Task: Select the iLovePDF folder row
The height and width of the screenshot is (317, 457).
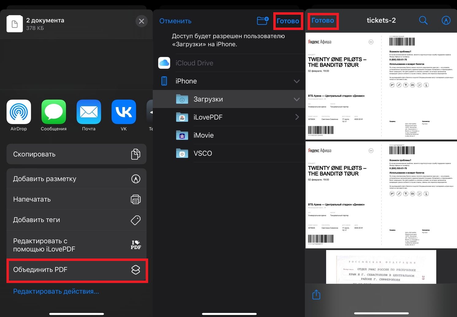Action: coord(229,117)
